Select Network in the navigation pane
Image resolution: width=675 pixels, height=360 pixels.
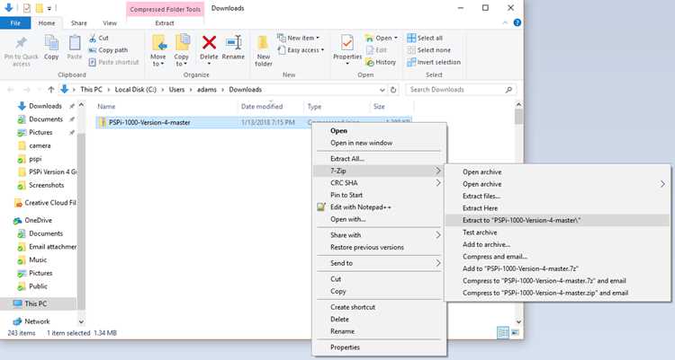37,321
